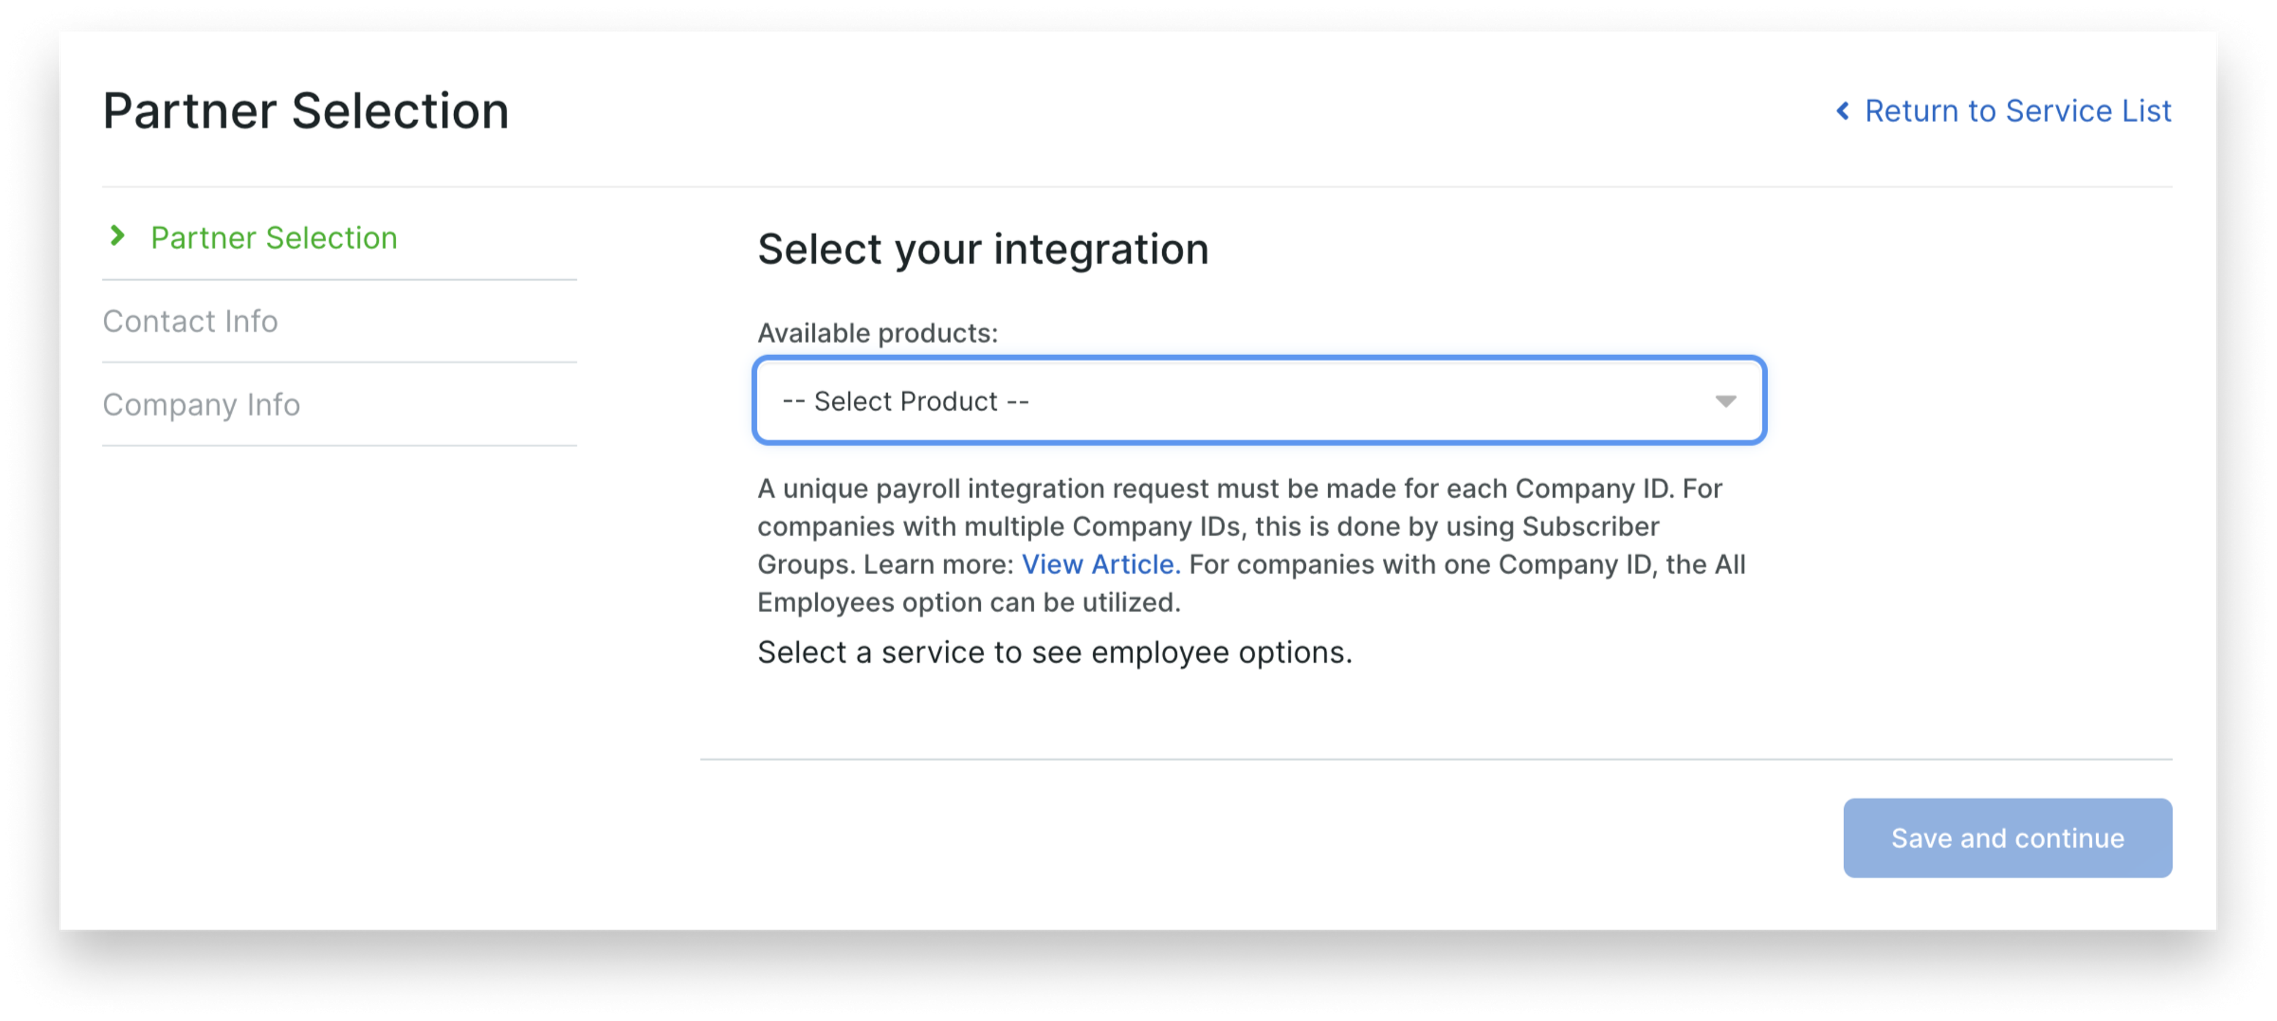
Task: Open the Available products select box
Action: pos(1259,400)
